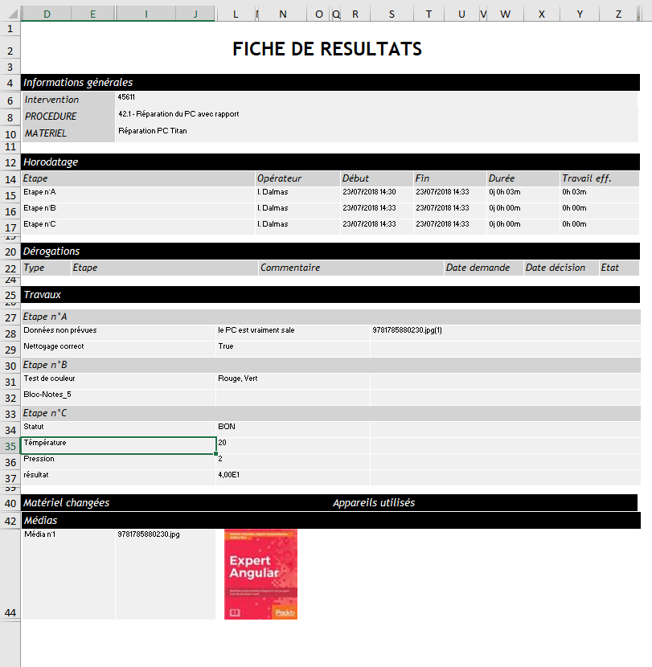Select the 'BON' status value
Screen dimensions: 652x667
click(293, 429)
